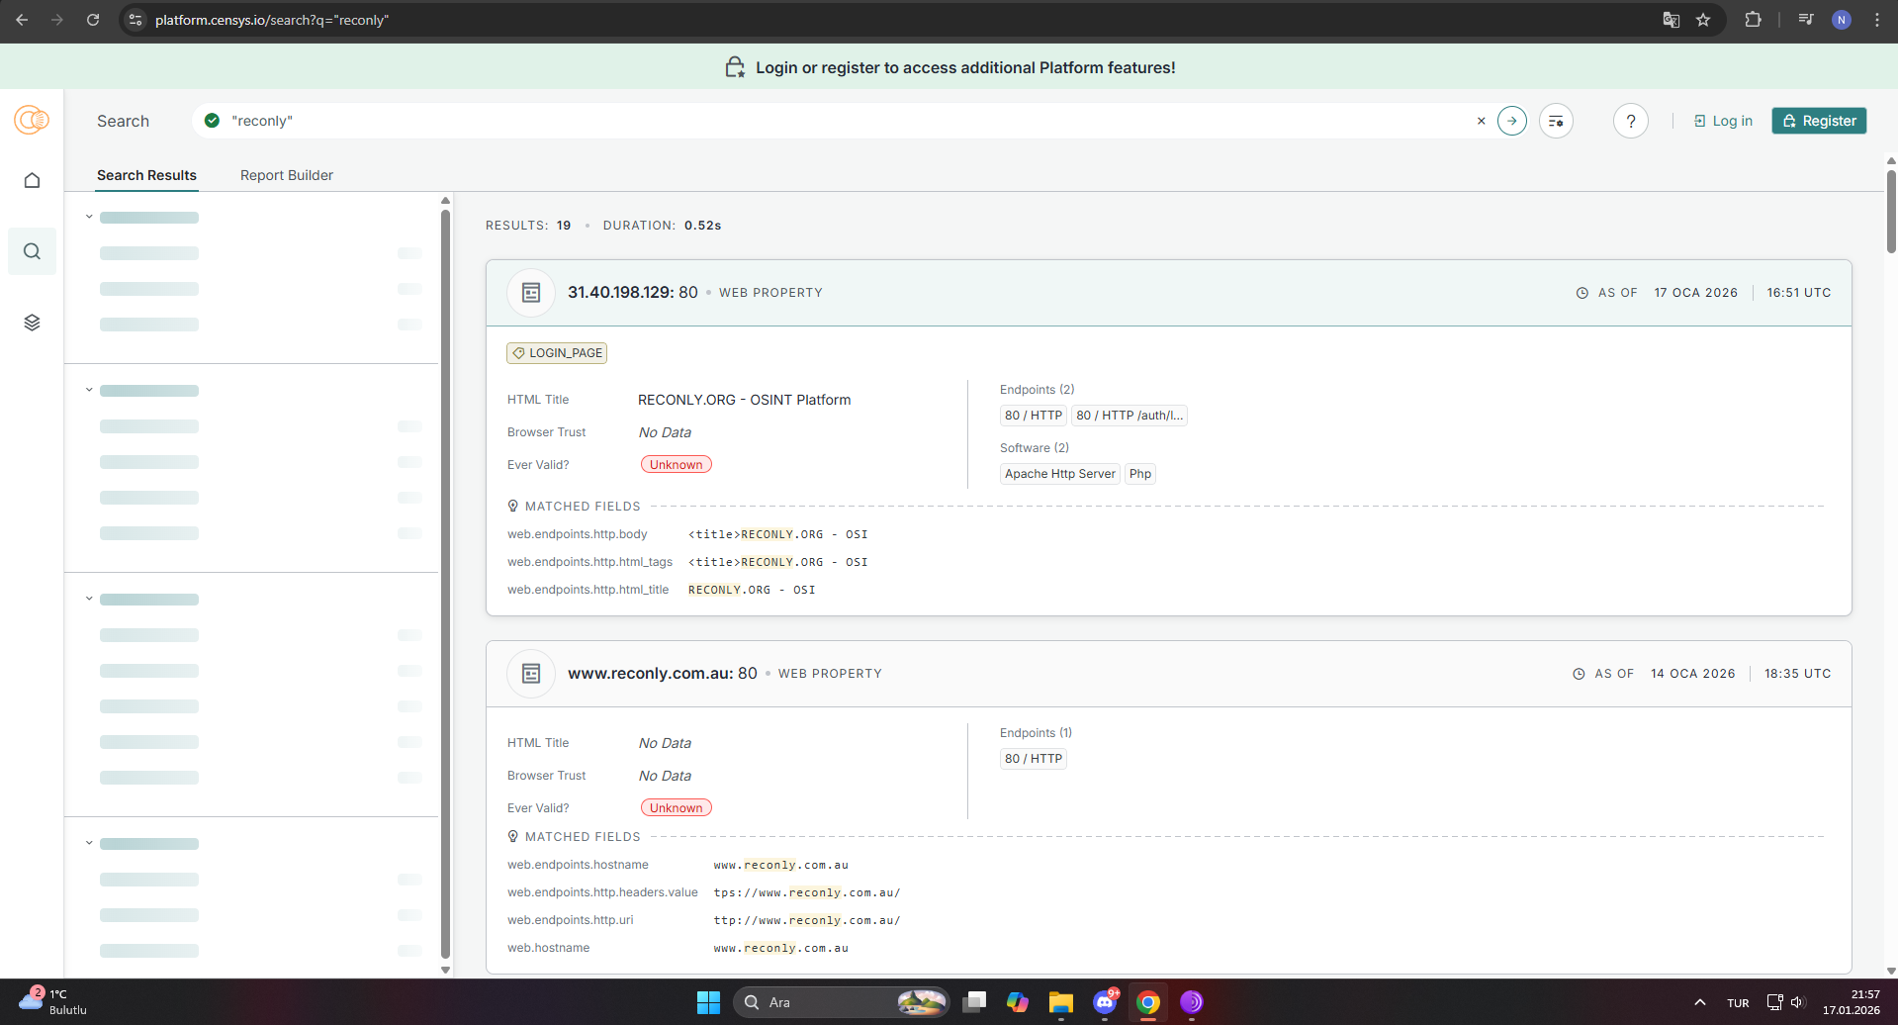Open the Chrome three-dot menu
The image size is (1898, 1025).
[x=1876, y=20]
